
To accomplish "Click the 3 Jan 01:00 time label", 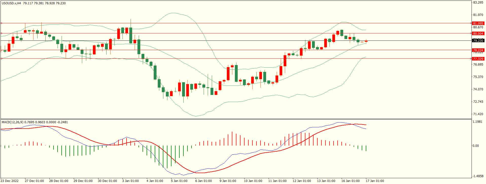I will pyautogui.click(x=130, y=181).
